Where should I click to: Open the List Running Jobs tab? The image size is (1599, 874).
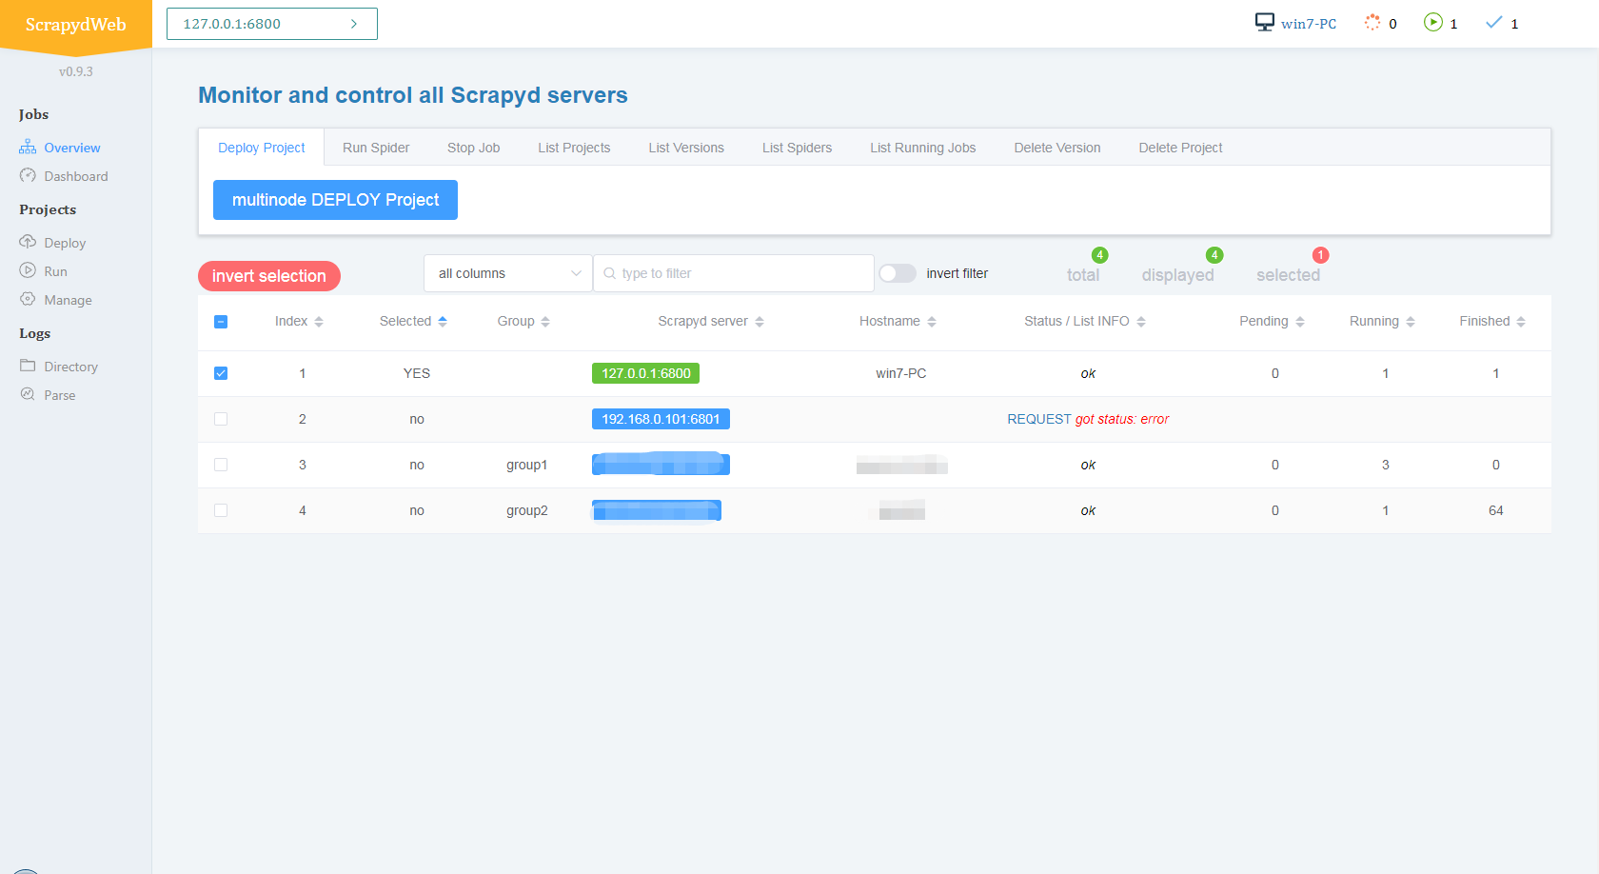click(922, 148)
